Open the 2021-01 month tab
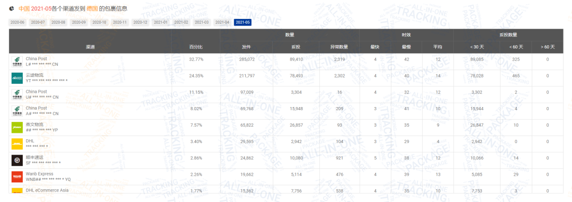 (161, 23)
